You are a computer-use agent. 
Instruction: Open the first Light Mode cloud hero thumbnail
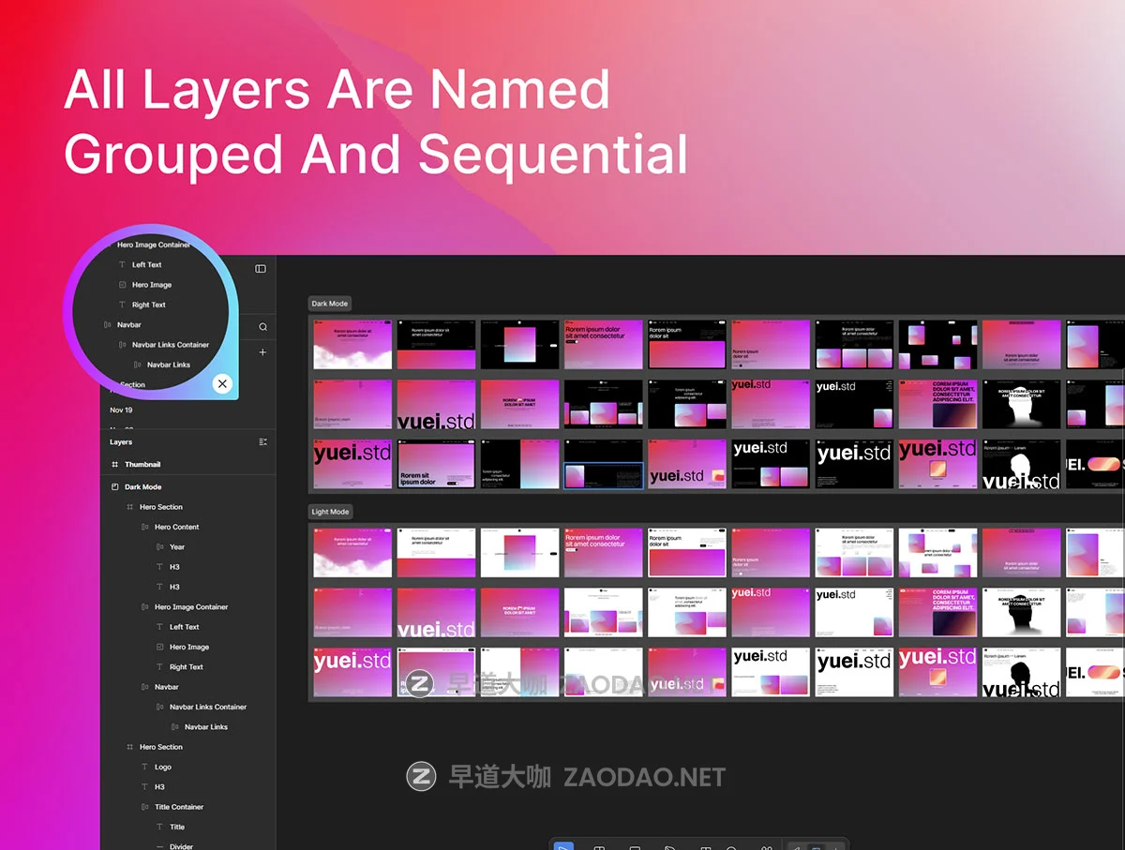coord(352,552)
